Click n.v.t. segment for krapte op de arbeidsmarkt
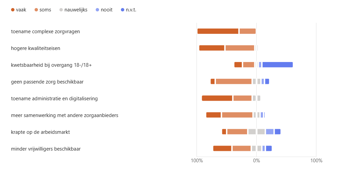The image size is (360, 169). tap(277, 132)
